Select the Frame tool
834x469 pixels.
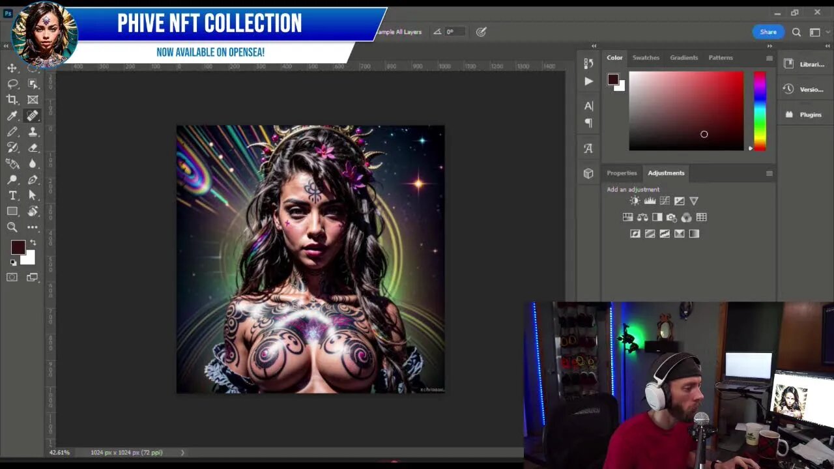click(x=33, y=100)
